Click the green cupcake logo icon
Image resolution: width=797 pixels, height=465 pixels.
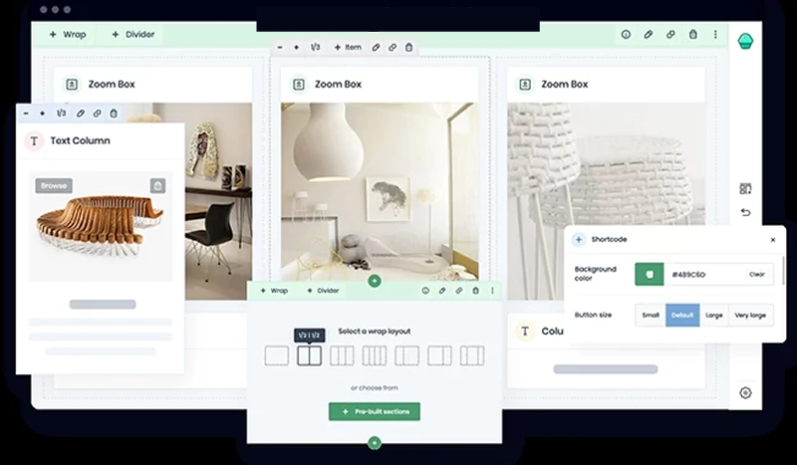click(x=745, y=41)
